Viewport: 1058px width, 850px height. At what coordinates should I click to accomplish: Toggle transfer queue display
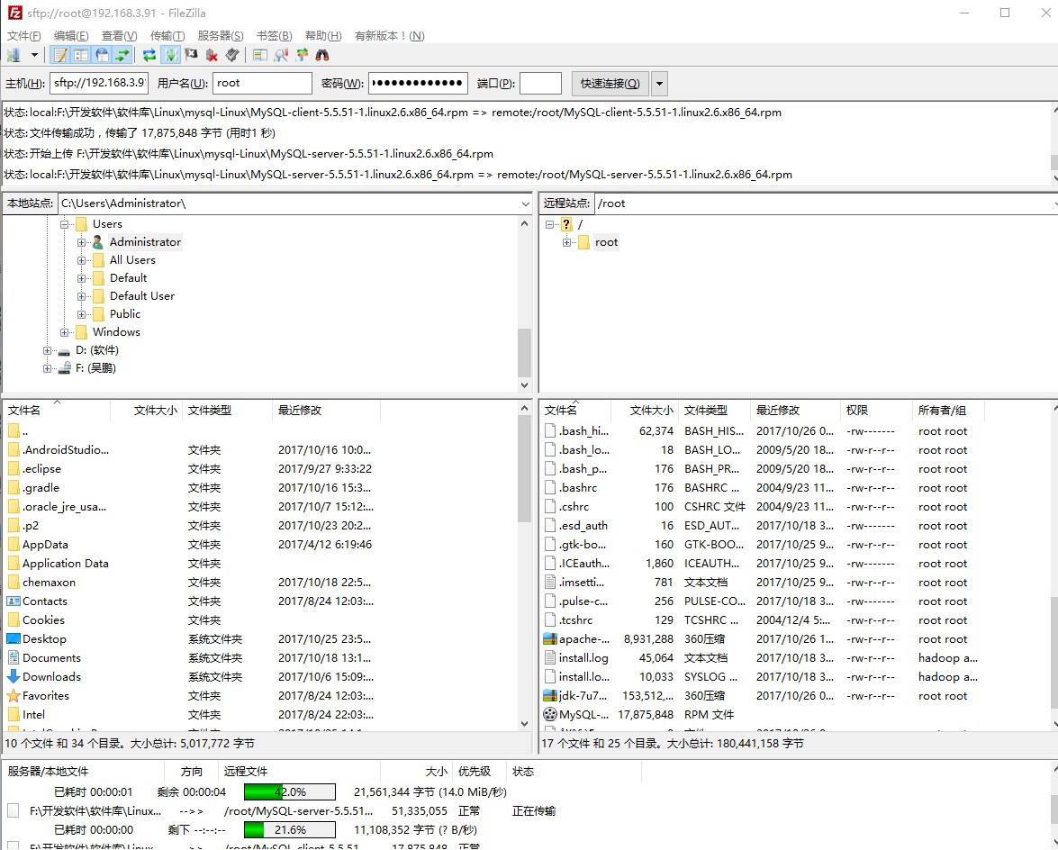(122, 55)
